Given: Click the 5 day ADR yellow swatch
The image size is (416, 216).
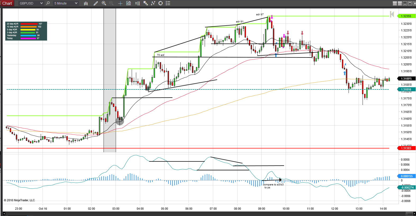Looking at the screenshot, I should pos(28,30).
